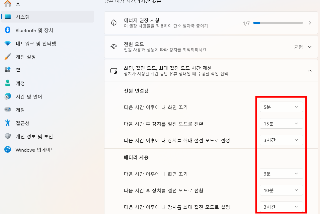Click the Home house icon in sidebar
The width and height of the screenshot is (320, 214).
8,3
